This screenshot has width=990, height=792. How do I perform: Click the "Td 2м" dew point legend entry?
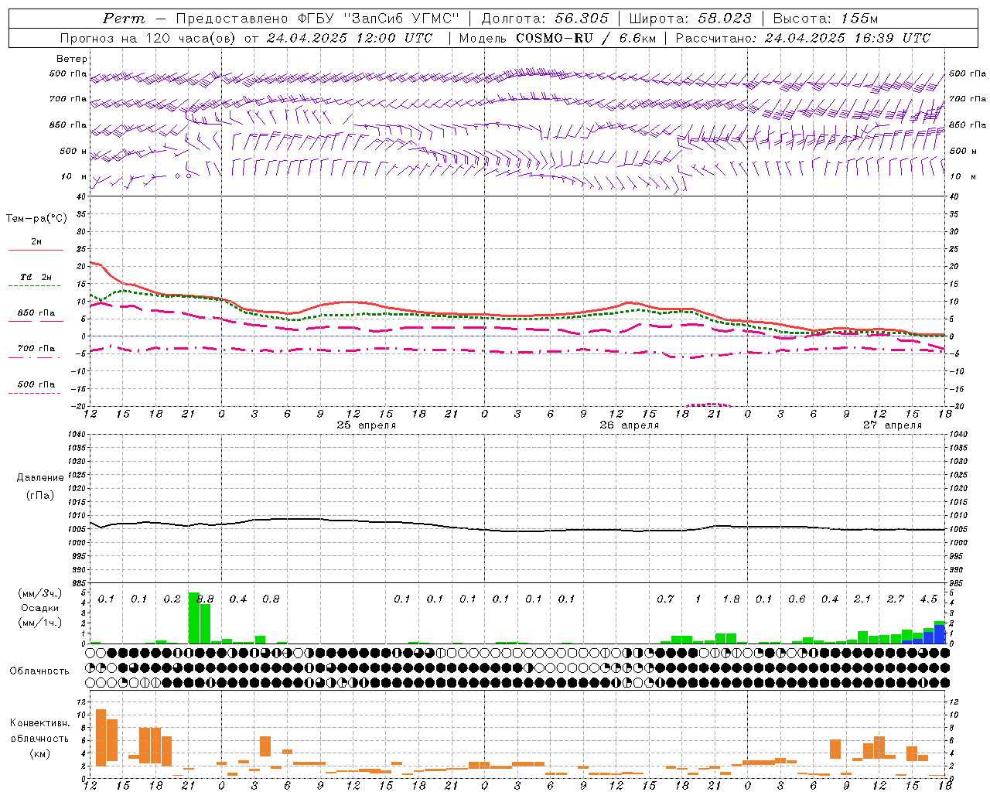[x=36, y=277]
